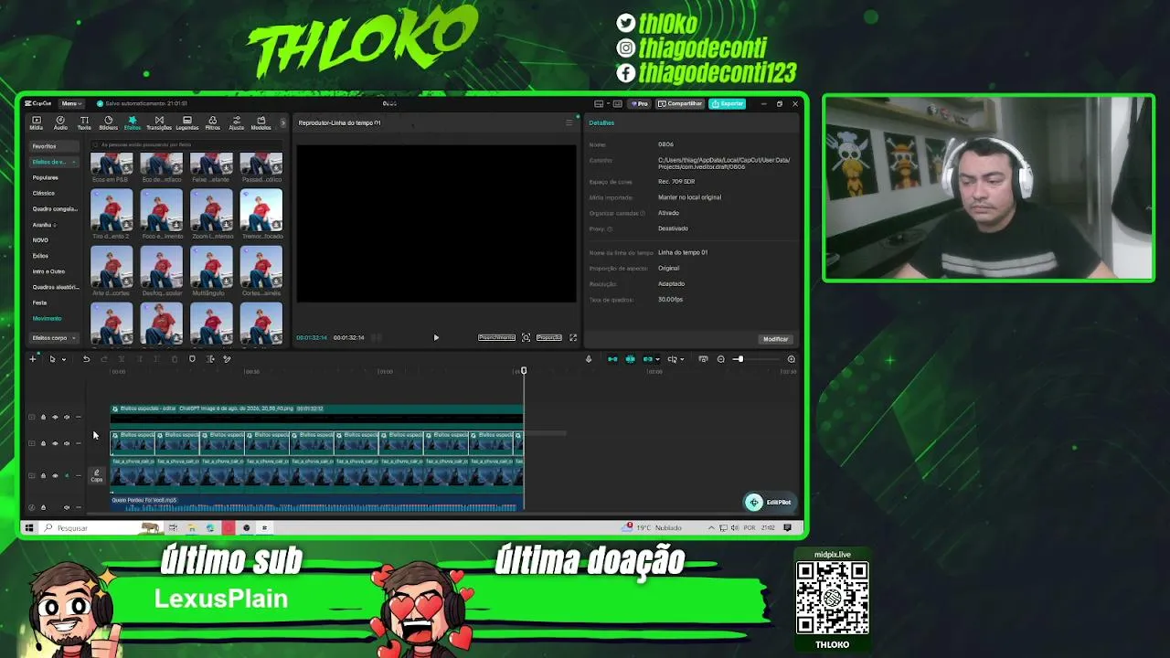Click the selection cursor tool in timeline toolbar
Image resolution: width=1170 pixels, height=658 pixels.
tap(52, 359)
